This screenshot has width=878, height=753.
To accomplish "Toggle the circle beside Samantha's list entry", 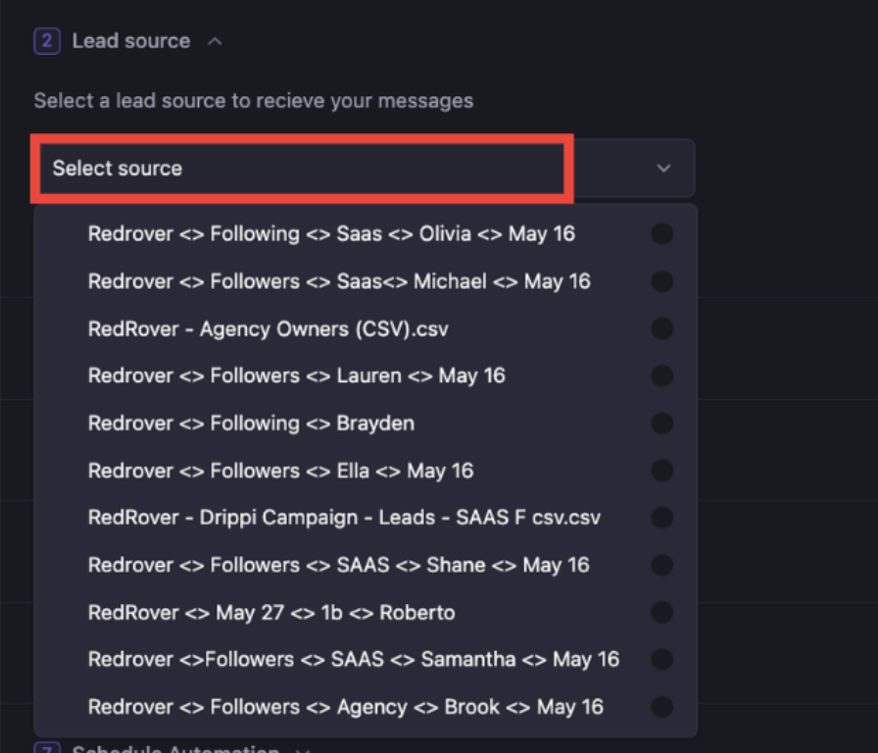I will coord(661,659).
